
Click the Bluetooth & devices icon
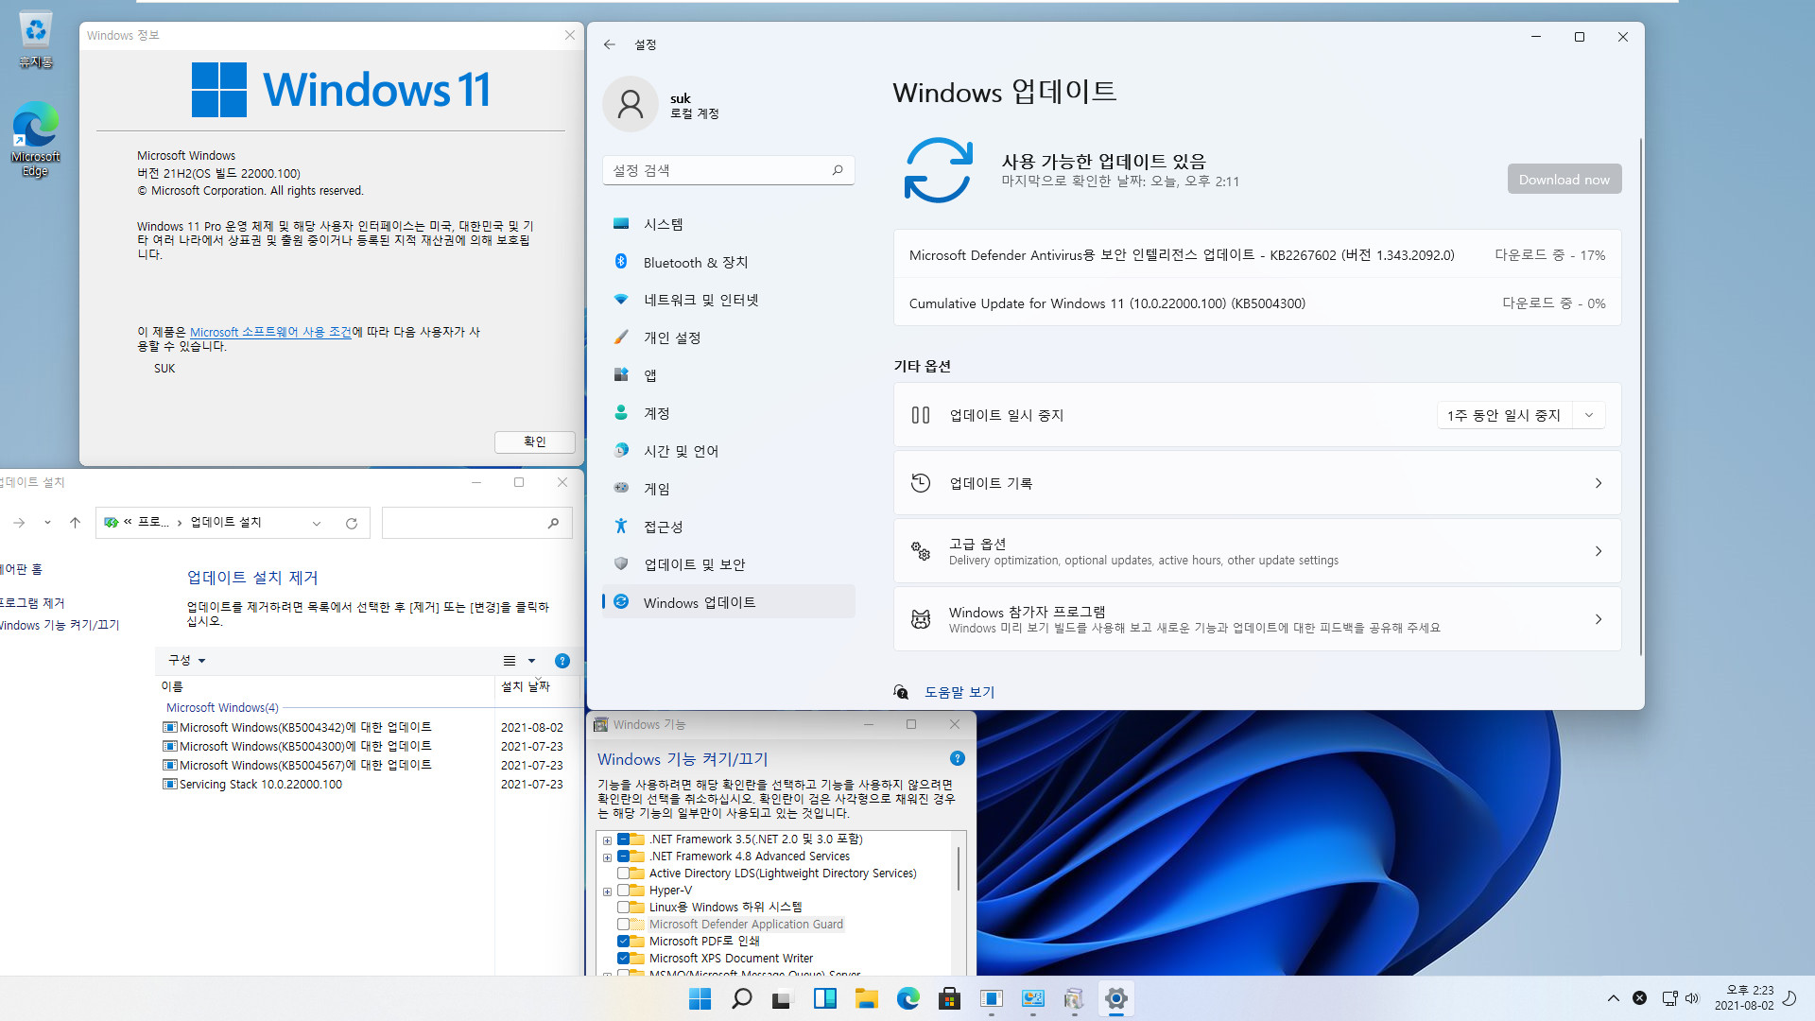(619, 261)
